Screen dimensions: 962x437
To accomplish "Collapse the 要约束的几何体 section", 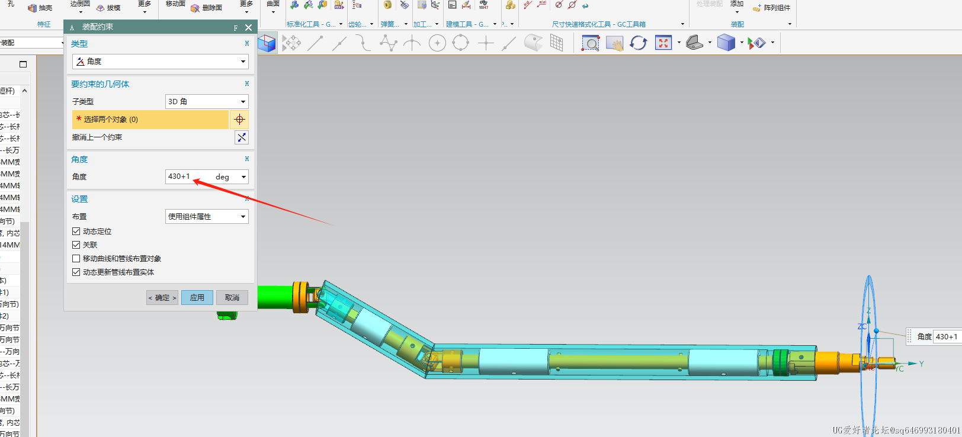I will [247, 84].
